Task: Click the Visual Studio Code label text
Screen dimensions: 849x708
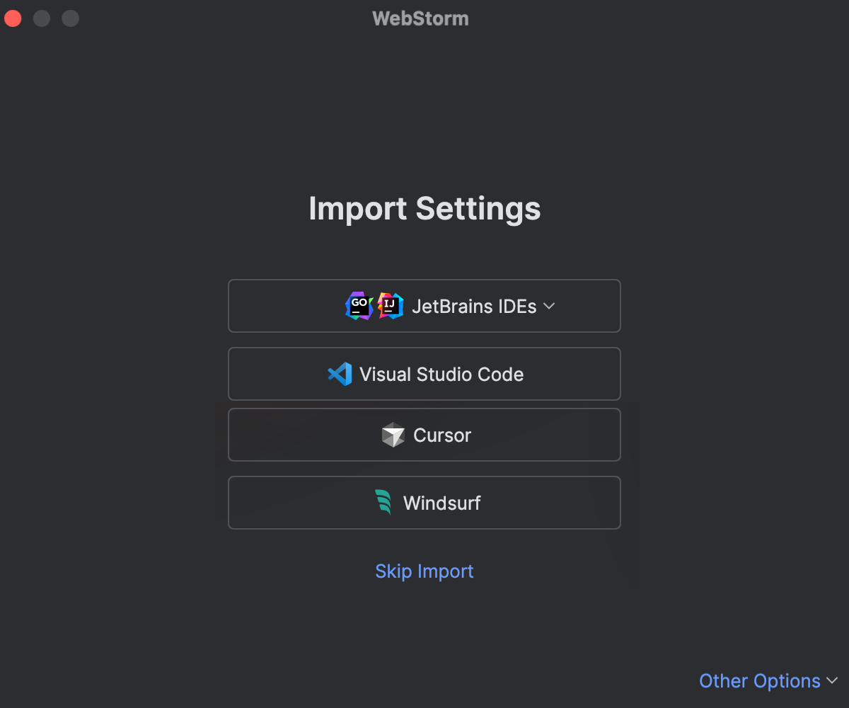Action: 441,374
